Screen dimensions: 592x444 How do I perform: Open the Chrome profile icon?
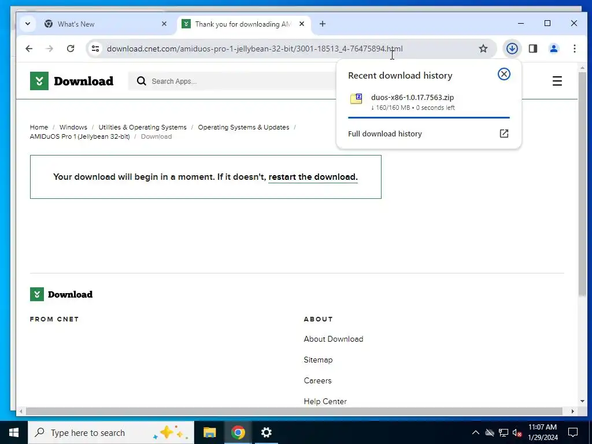pyautogui.click(x=553, y=49)
